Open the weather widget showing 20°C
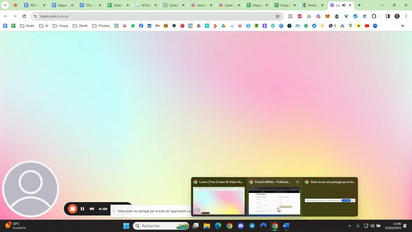The height and width of the screenshot is (232, 412). (15, 226)
